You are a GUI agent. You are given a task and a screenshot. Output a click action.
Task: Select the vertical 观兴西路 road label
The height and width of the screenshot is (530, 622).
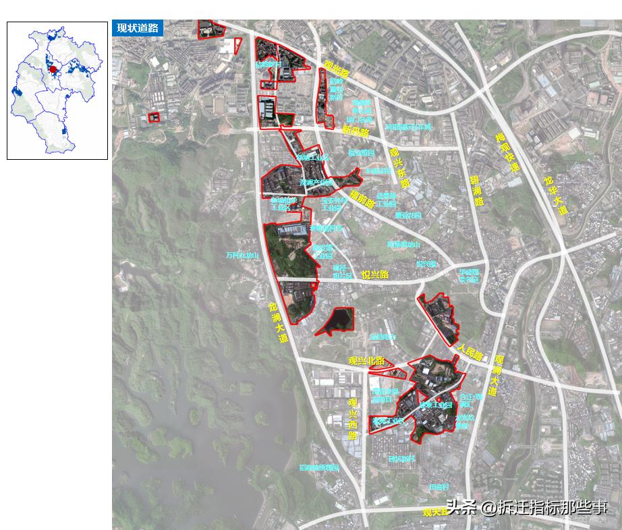click(353, 419)
